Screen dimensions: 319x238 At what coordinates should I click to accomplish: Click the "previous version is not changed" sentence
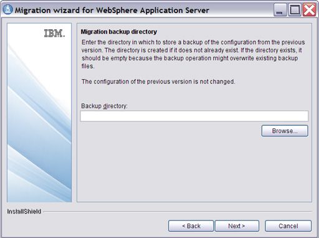pos(158,82)
